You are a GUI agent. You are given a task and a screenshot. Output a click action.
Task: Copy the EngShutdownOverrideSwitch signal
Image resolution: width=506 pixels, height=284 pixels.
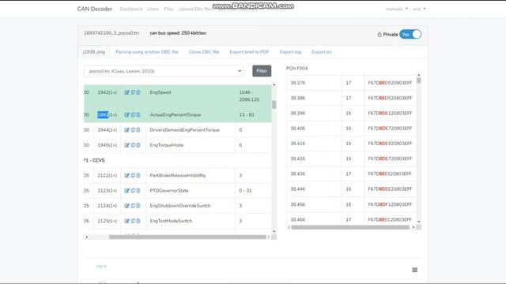tap(133, 206)
